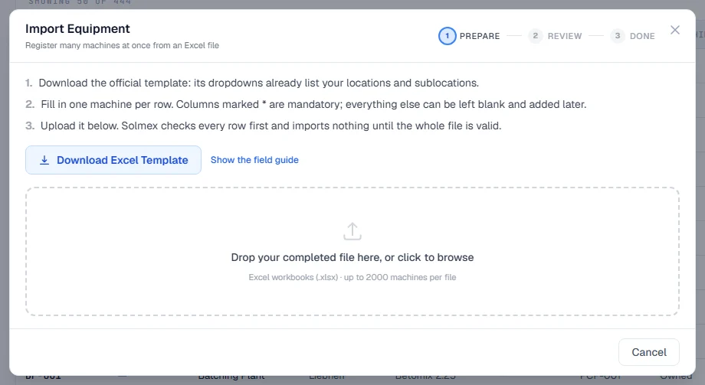Click the Download Excel Template button
The height and width of the screenshot is (385, 705).
pos(113,160)
